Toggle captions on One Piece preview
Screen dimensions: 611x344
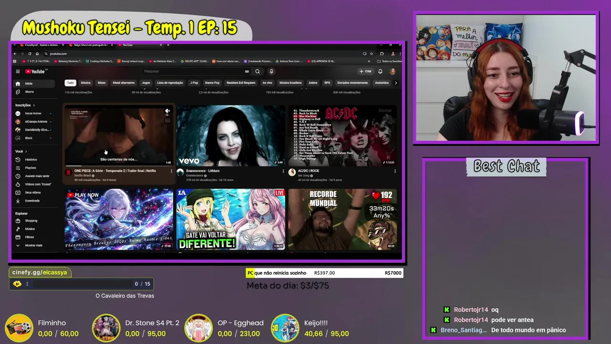168,121
